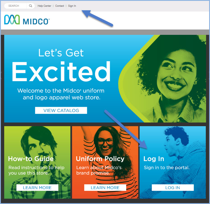210x204 pixels.
Task: Open the Contact link
Action: [x=60, y=6]
